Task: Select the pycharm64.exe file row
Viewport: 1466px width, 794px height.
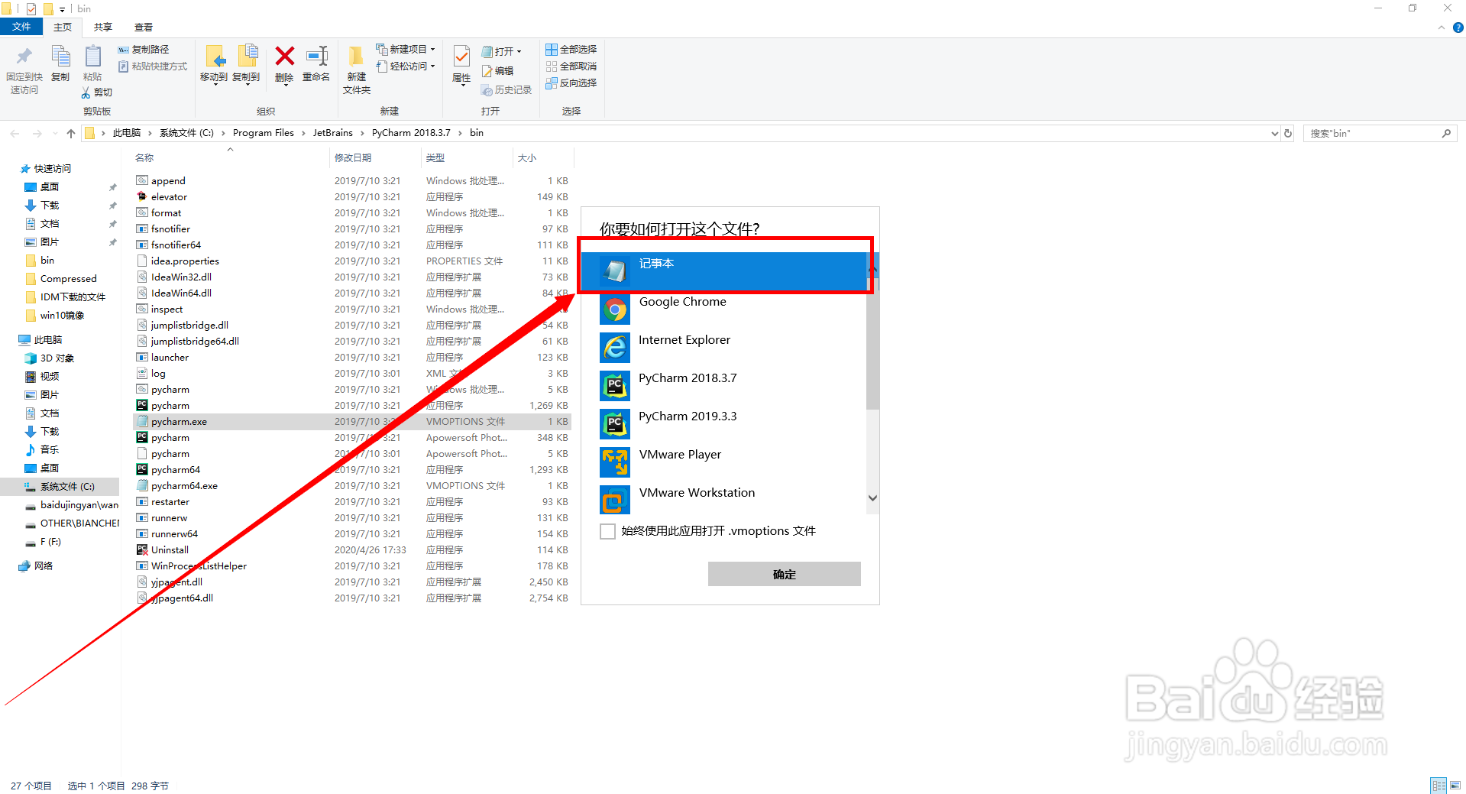Action: pos(352,486)
